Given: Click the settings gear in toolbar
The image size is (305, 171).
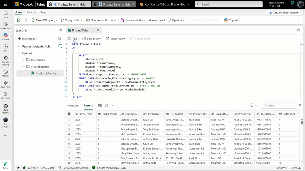Looking at the screenshot, I should tap(25, 20).
